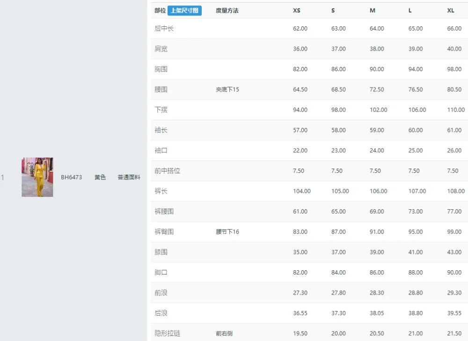Click the 普通面料 fabric label
The image size is (468, 341).
pos(129,178)
